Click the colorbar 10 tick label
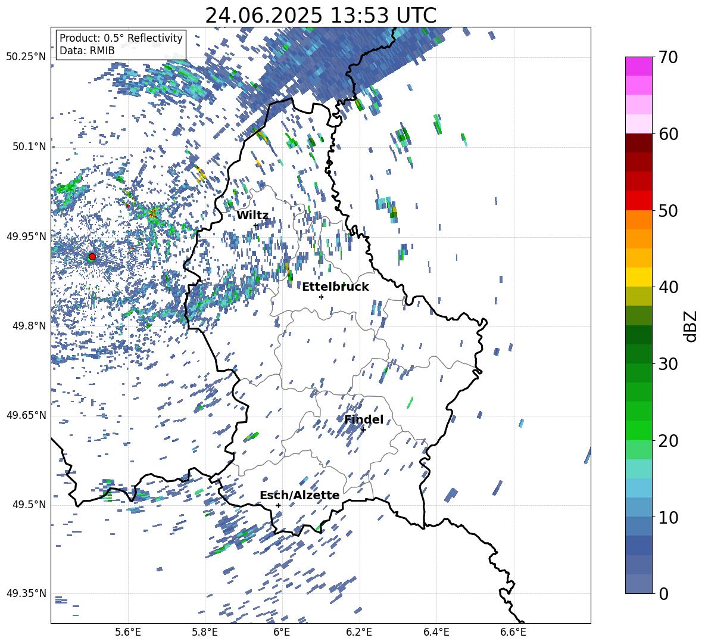705x644 pixels. (x=668, y=517)
